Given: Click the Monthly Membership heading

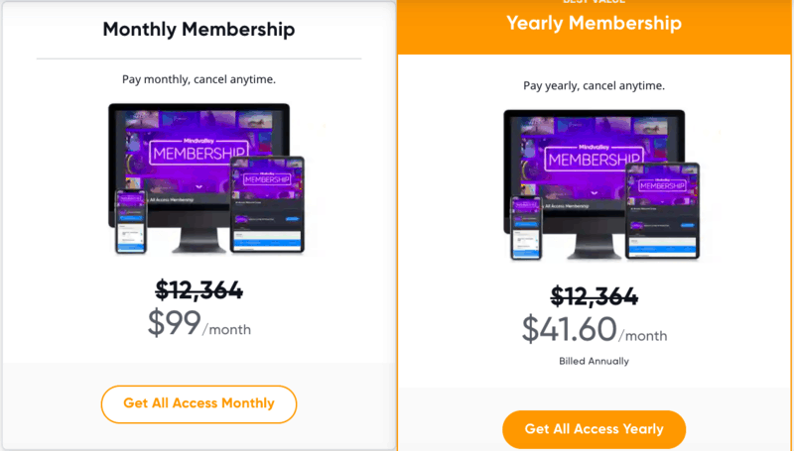Looking at the screenshot, I should (198, 30).
